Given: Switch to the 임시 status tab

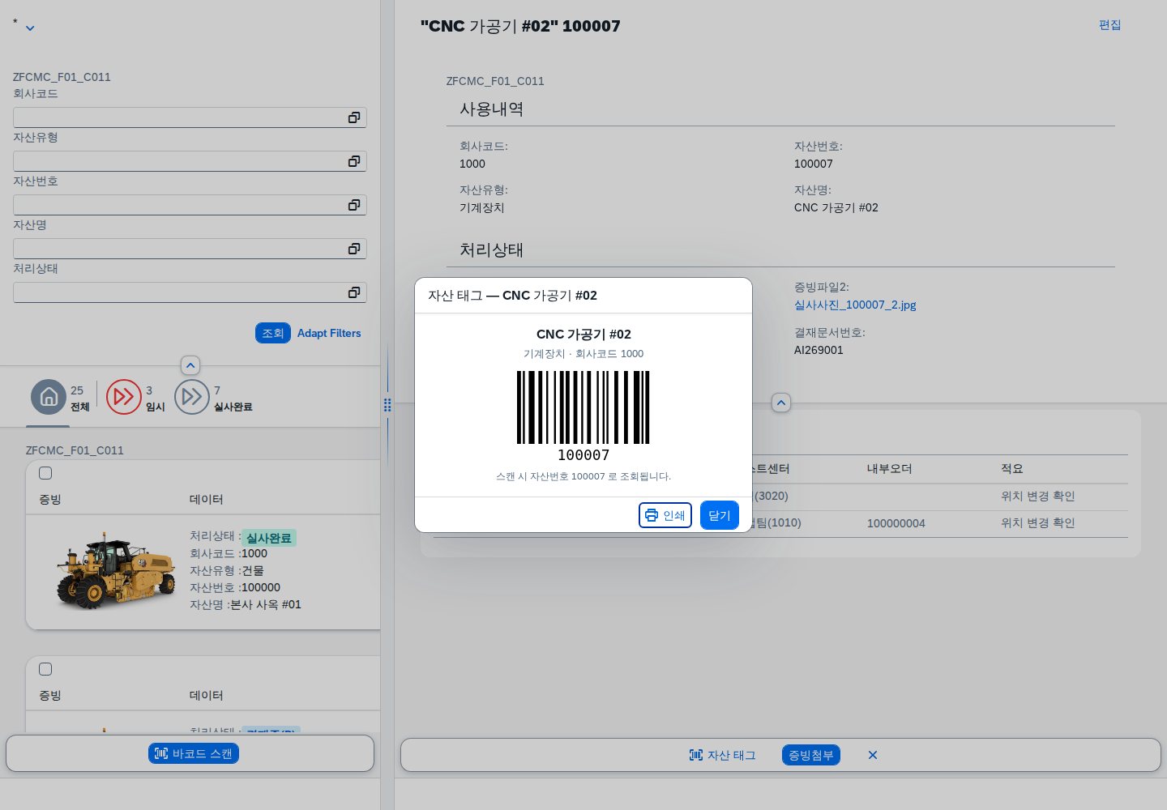Looking at the screenshot, I should 124,397.
